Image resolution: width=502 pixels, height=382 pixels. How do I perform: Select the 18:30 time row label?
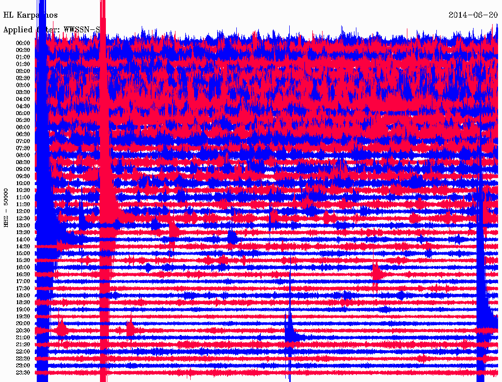tap(23, 303)
